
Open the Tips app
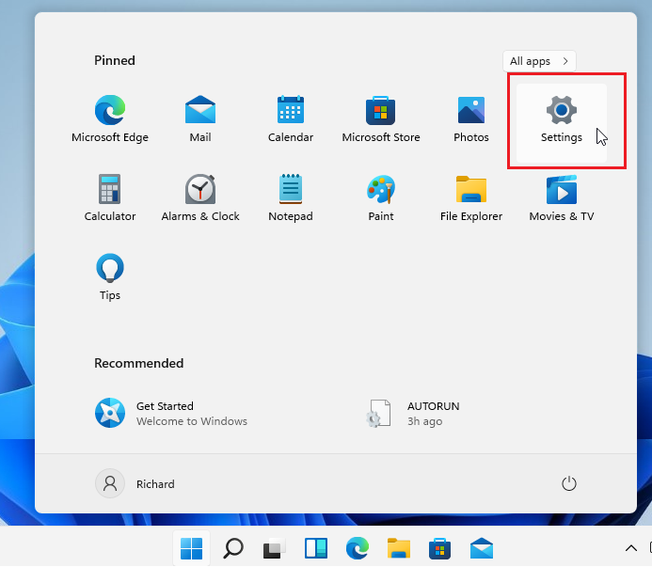coord(110,277)
